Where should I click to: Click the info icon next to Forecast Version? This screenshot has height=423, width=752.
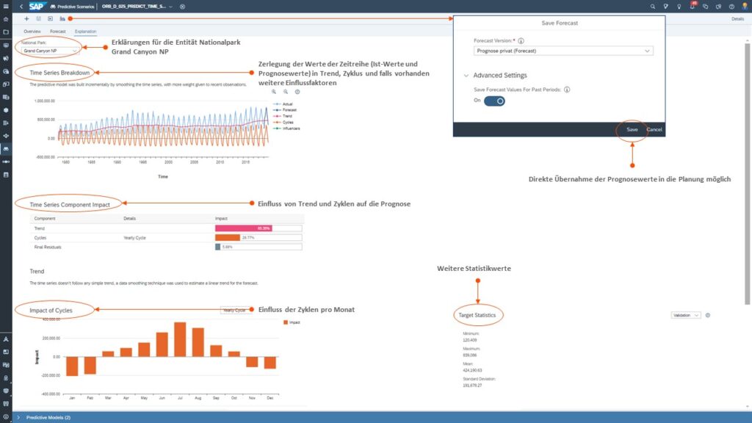coord(521,41)
